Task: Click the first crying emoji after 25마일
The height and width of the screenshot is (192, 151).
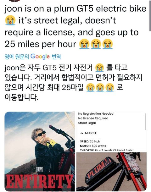Action: coord(91,87)
